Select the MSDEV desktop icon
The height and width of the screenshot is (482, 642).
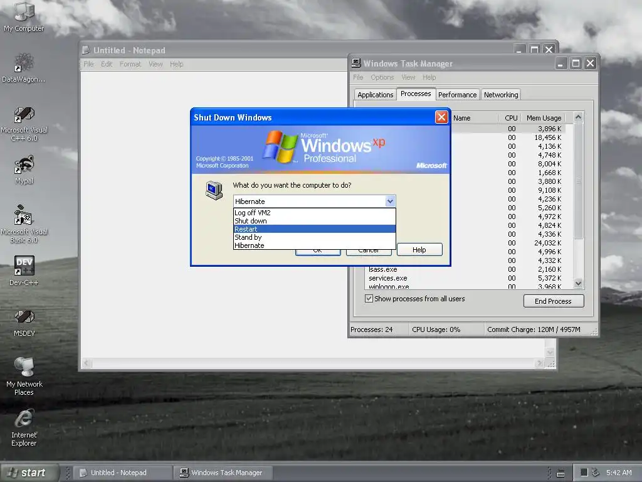(x=24, y=323)
